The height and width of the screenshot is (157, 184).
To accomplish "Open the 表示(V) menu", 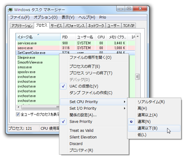I will pos(68,17).
